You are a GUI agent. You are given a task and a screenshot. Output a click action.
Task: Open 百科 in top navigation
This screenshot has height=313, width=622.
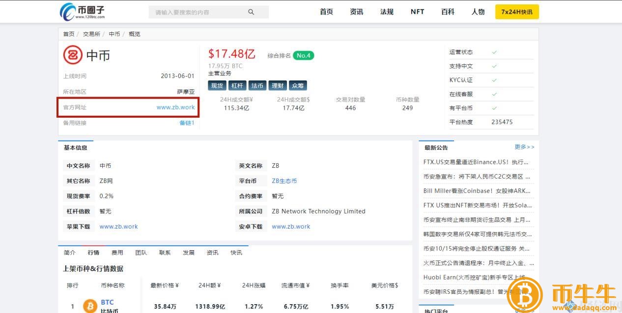click(x=448, y=12)
